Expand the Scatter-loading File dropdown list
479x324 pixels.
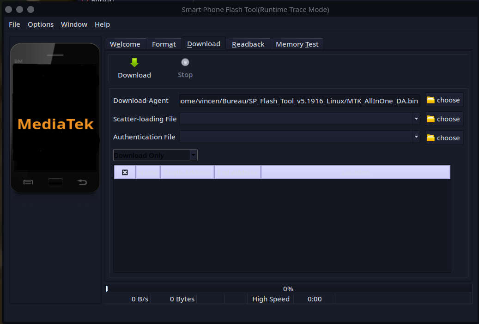pyautogui.click(x=416, y=119)
